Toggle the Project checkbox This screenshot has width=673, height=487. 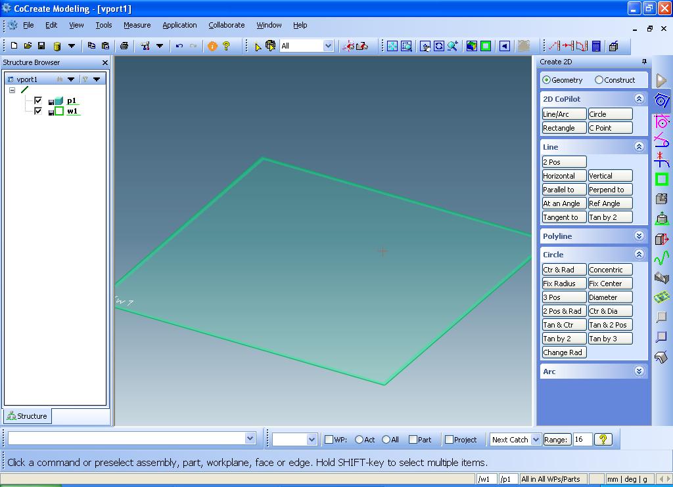pos(449,439)
